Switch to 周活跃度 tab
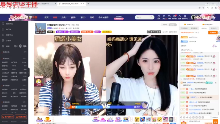 click(194, 28)
